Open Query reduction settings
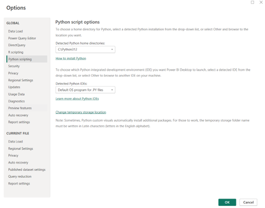Screen dimensions: 265x208 tap(20, 176)
